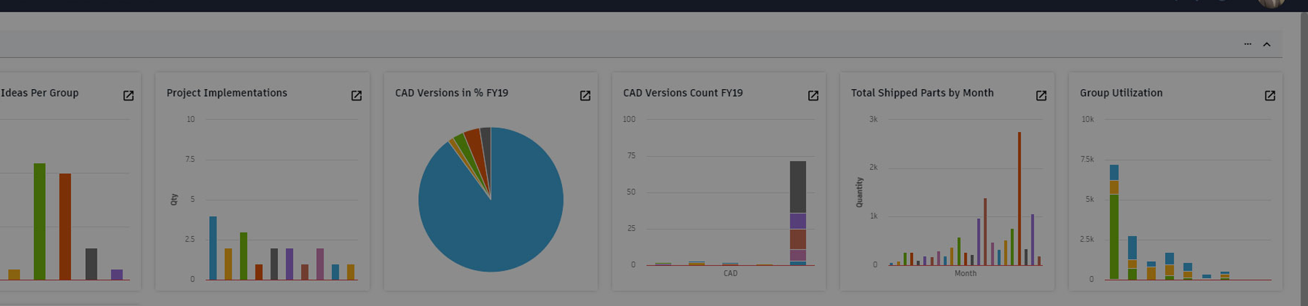
Task: Click the Project Implementations title
Action: 227,93
